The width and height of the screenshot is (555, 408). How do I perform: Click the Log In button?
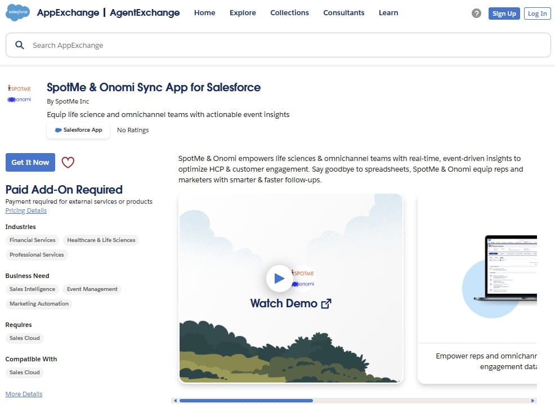538,14
